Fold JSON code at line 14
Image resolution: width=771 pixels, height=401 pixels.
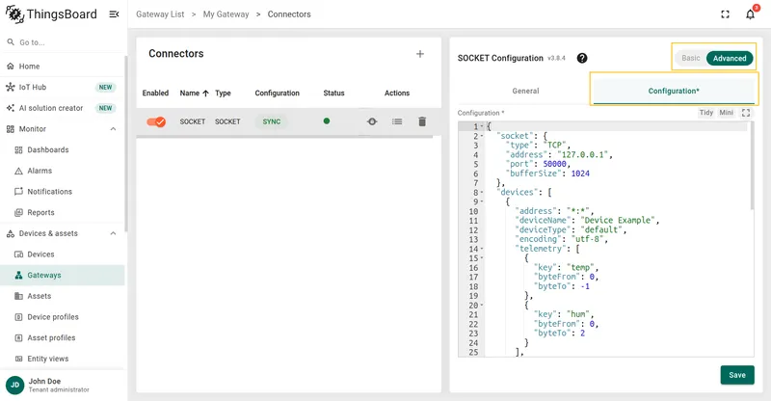482,249
